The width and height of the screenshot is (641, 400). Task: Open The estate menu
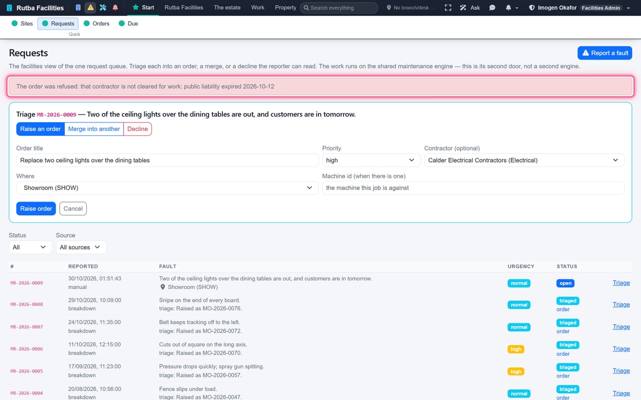pos(227,7)
